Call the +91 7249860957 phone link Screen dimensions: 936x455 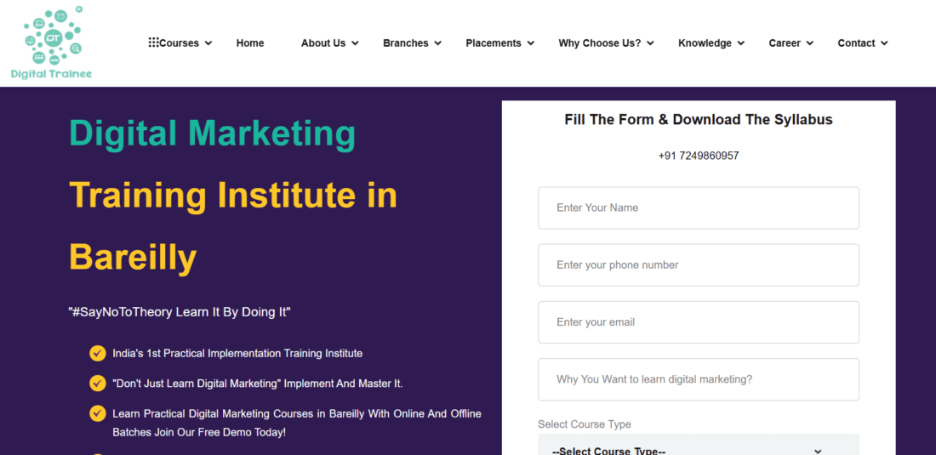[x=698, y=156]
